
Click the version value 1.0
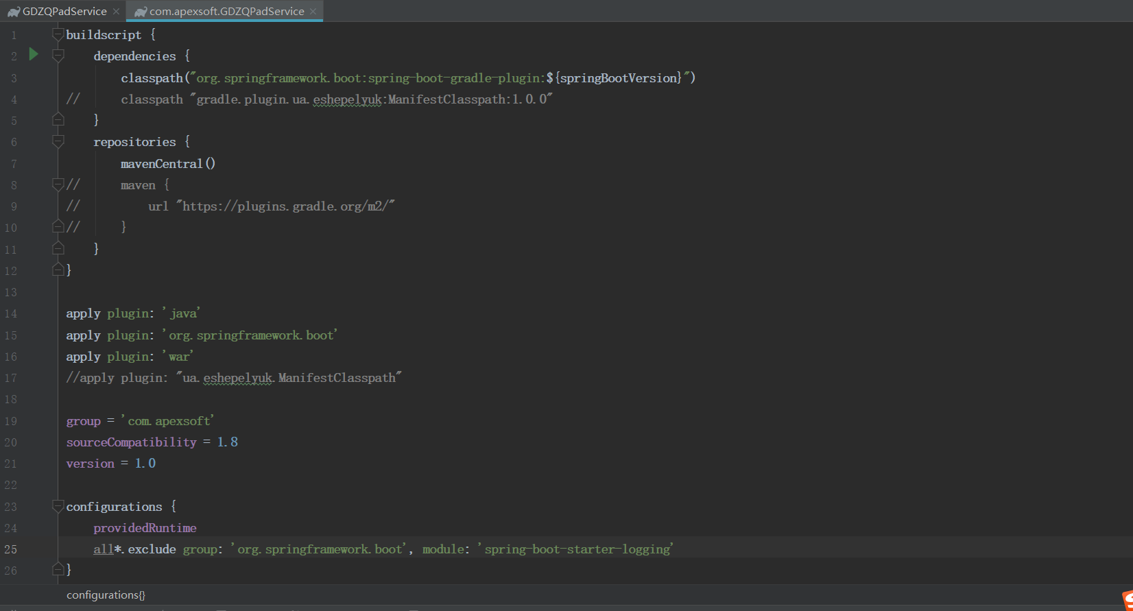click(x=145, y=464)
